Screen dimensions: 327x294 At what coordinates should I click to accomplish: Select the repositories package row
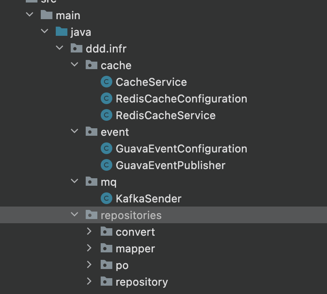click(163, 215)
